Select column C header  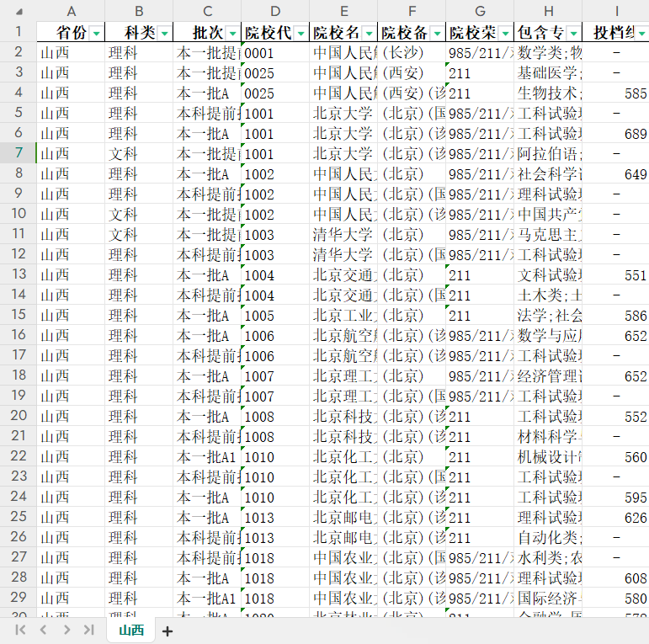(x=207, y=11)
